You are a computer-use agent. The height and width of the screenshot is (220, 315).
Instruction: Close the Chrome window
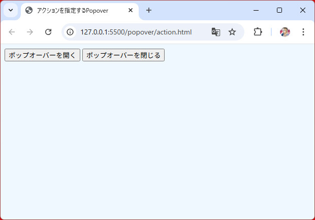pos(303,10)
